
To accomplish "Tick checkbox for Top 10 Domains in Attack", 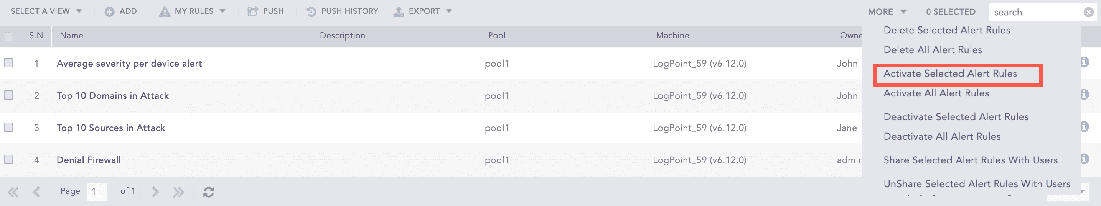I will click(8, 95).
